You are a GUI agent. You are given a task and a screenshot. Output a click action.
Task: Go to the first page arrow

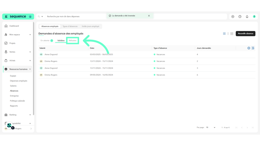click(x=237, y=128)
